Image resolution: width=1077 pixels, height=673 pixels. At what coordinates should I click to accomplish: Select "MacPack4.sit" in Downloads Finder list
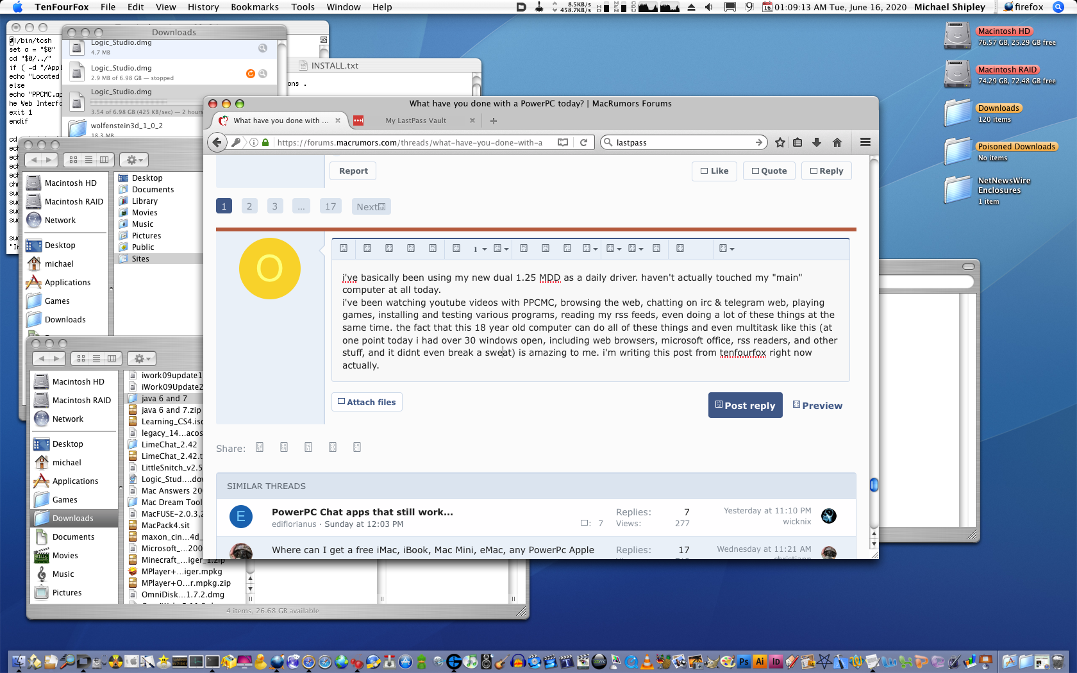(x=165, y=526)
